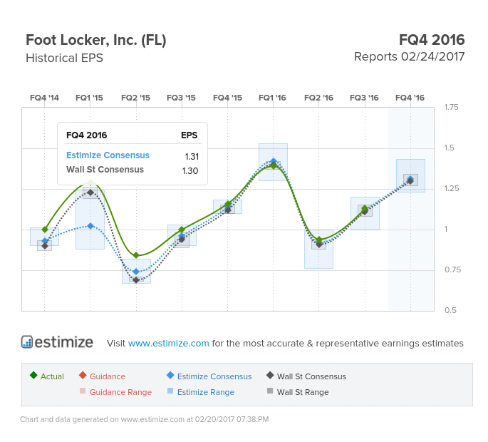Click the Historical EPS subtitle

pos(64,58)
